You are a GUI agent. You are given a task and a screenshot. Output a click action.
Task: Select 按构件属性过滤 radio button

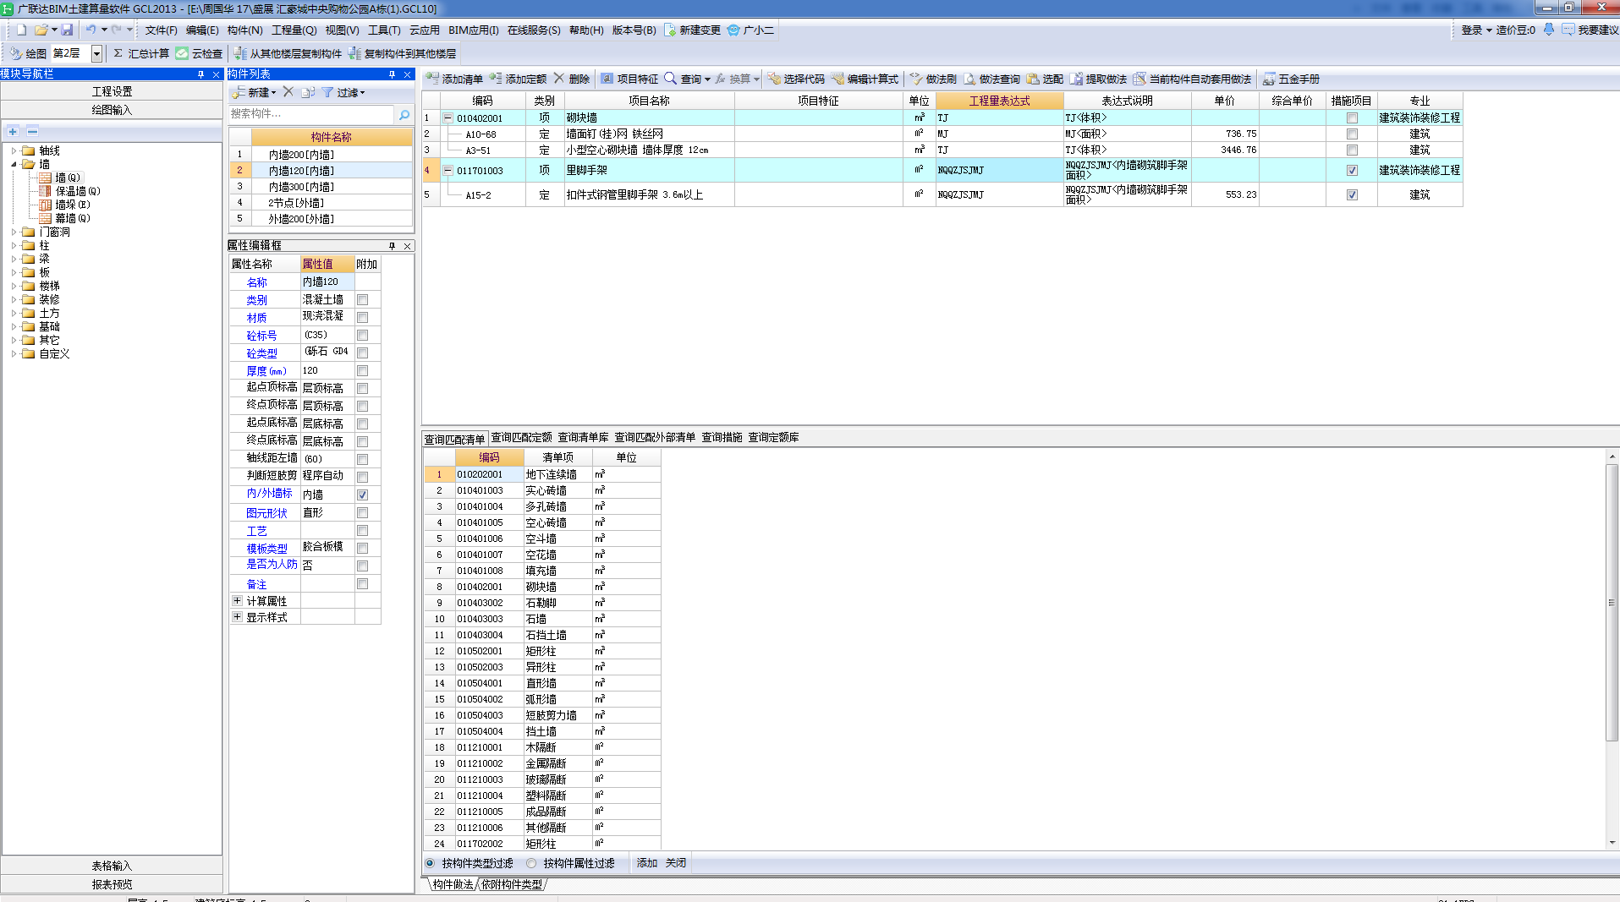click(x=531, y=863)
